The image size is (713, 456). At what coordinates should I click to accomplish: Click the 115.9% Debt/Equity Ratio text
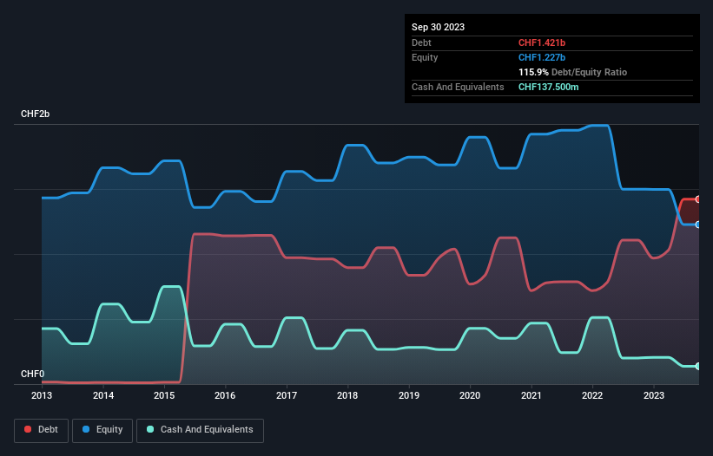[x=572, y=72]
